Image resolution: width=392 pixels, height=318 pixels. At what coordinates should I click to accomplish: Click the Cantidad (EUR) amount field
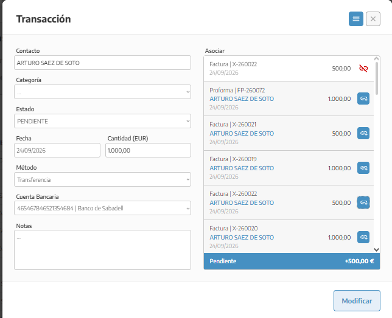pos(148,150)
